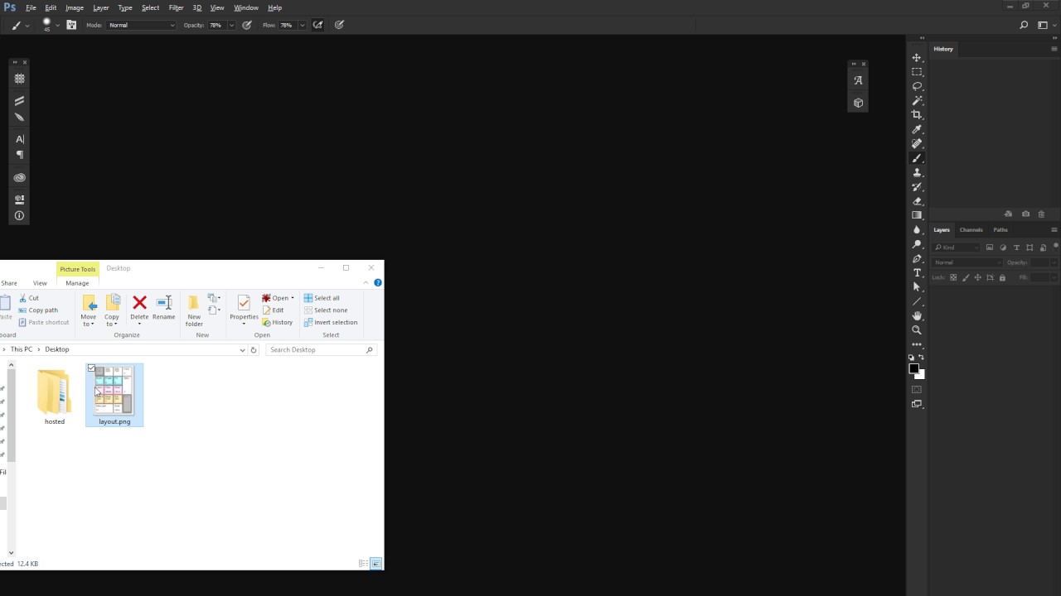1061x596 pixels.
Task: Click Invert selection in Explorer
Action: click(330, 322)
